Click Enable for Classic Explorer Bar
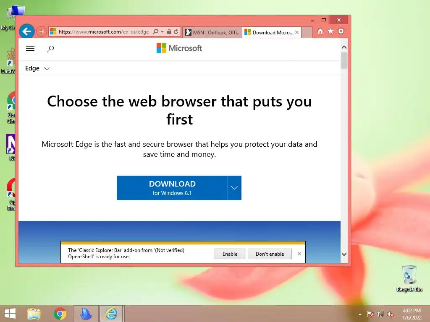Viewport: 430px width, 322px height. pyautogui.click(x=230, y=254)
